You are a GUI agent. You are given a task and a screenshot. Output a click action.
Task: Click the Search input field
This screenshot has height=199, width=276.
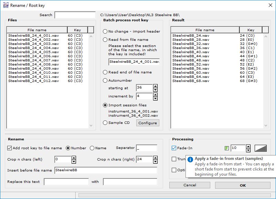(75, 15)
